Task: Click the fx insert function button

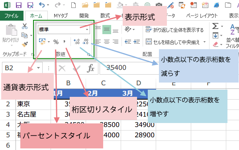Action: click(x=90, y=68)
